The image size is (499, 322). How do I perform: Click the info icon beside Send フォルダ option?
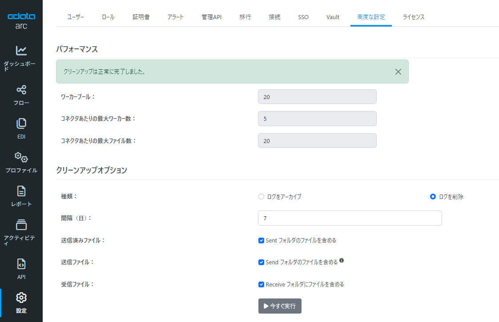[342, 260]
